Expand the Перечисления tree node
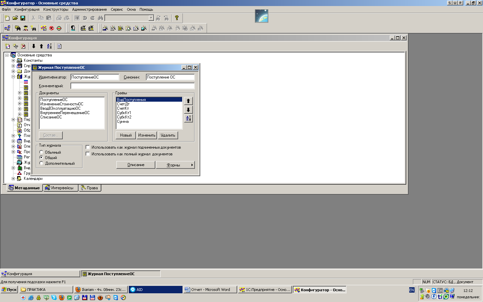The height and width of the screenshot is (302, 483). click(x=13, y=119)
